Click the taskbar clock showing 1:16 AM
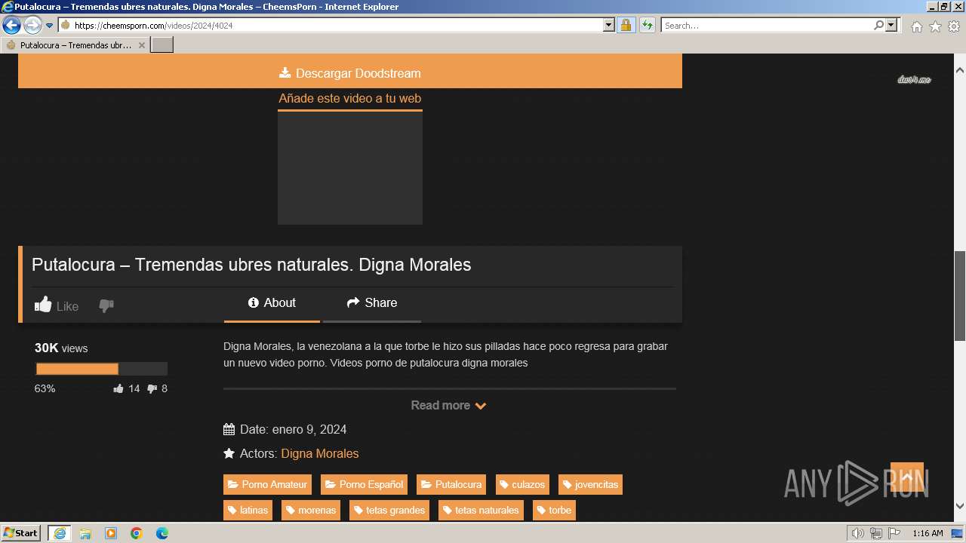The height and width of the screenshot is (543, 966). tap(928, 533)
